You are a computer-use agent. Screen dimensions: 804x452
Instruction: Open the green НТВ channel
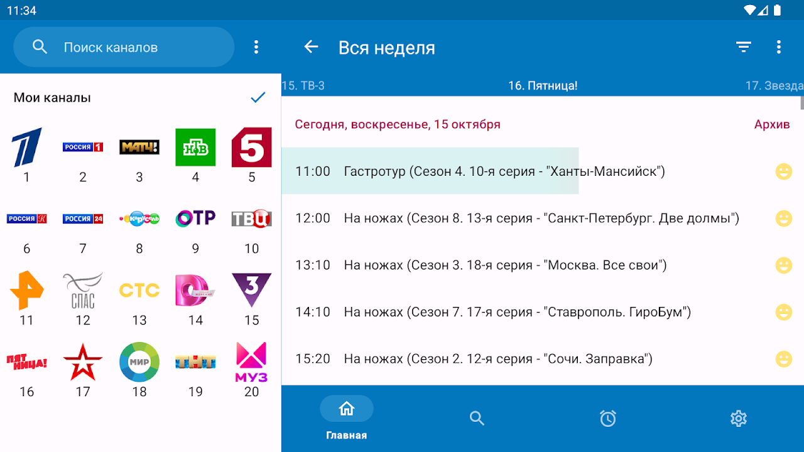point(195,148)
